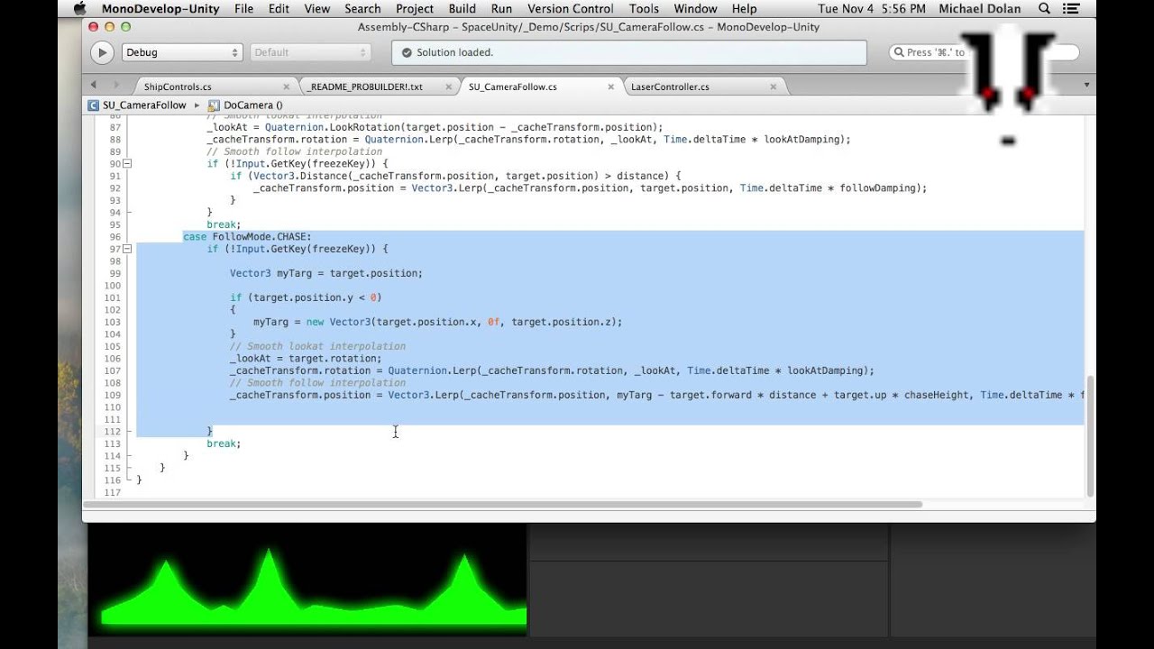
Task: Close the _README_PROBUILDER!.txt tab
Action: click(x=448, y=87)
